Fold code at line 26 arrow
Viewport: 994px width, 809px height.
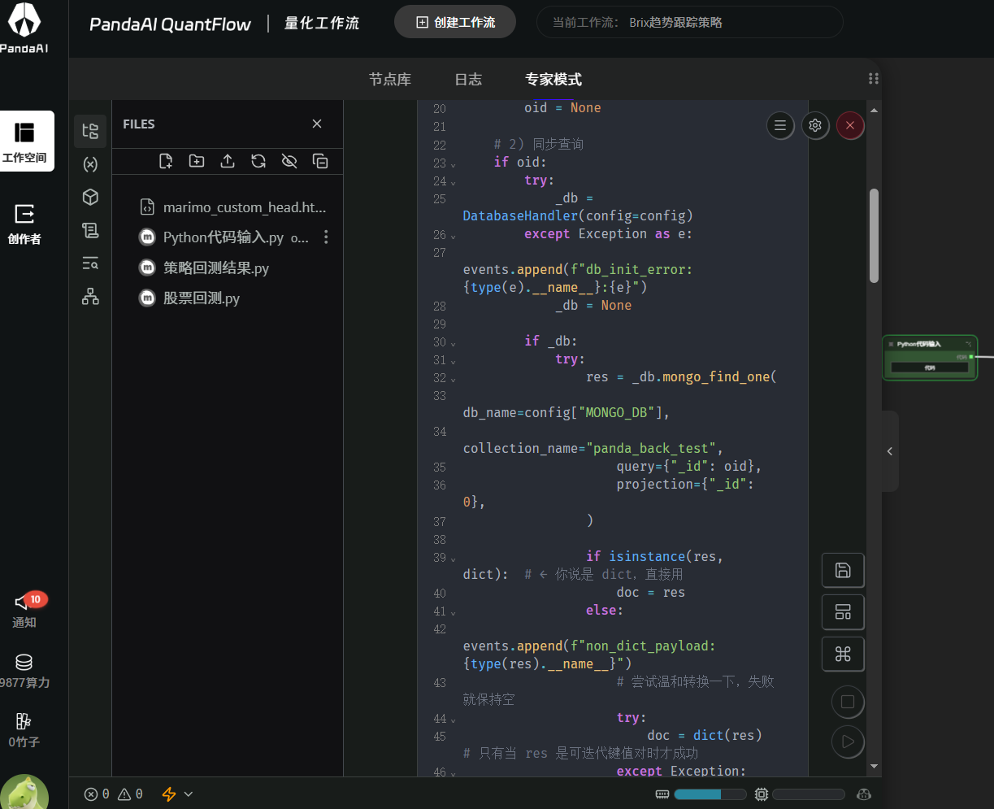pos(454,236)
